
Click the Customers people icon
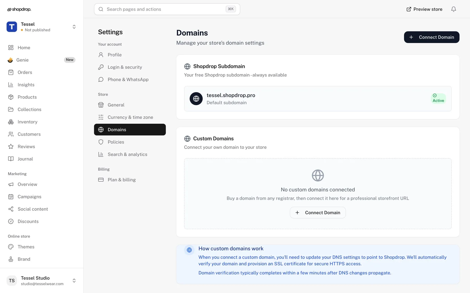point(11,134)
